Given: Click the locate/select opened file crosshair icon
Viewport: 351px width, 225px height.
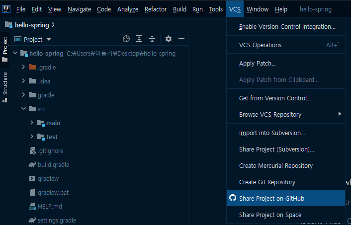Looking at the screenshot, I should click(126, 39).
